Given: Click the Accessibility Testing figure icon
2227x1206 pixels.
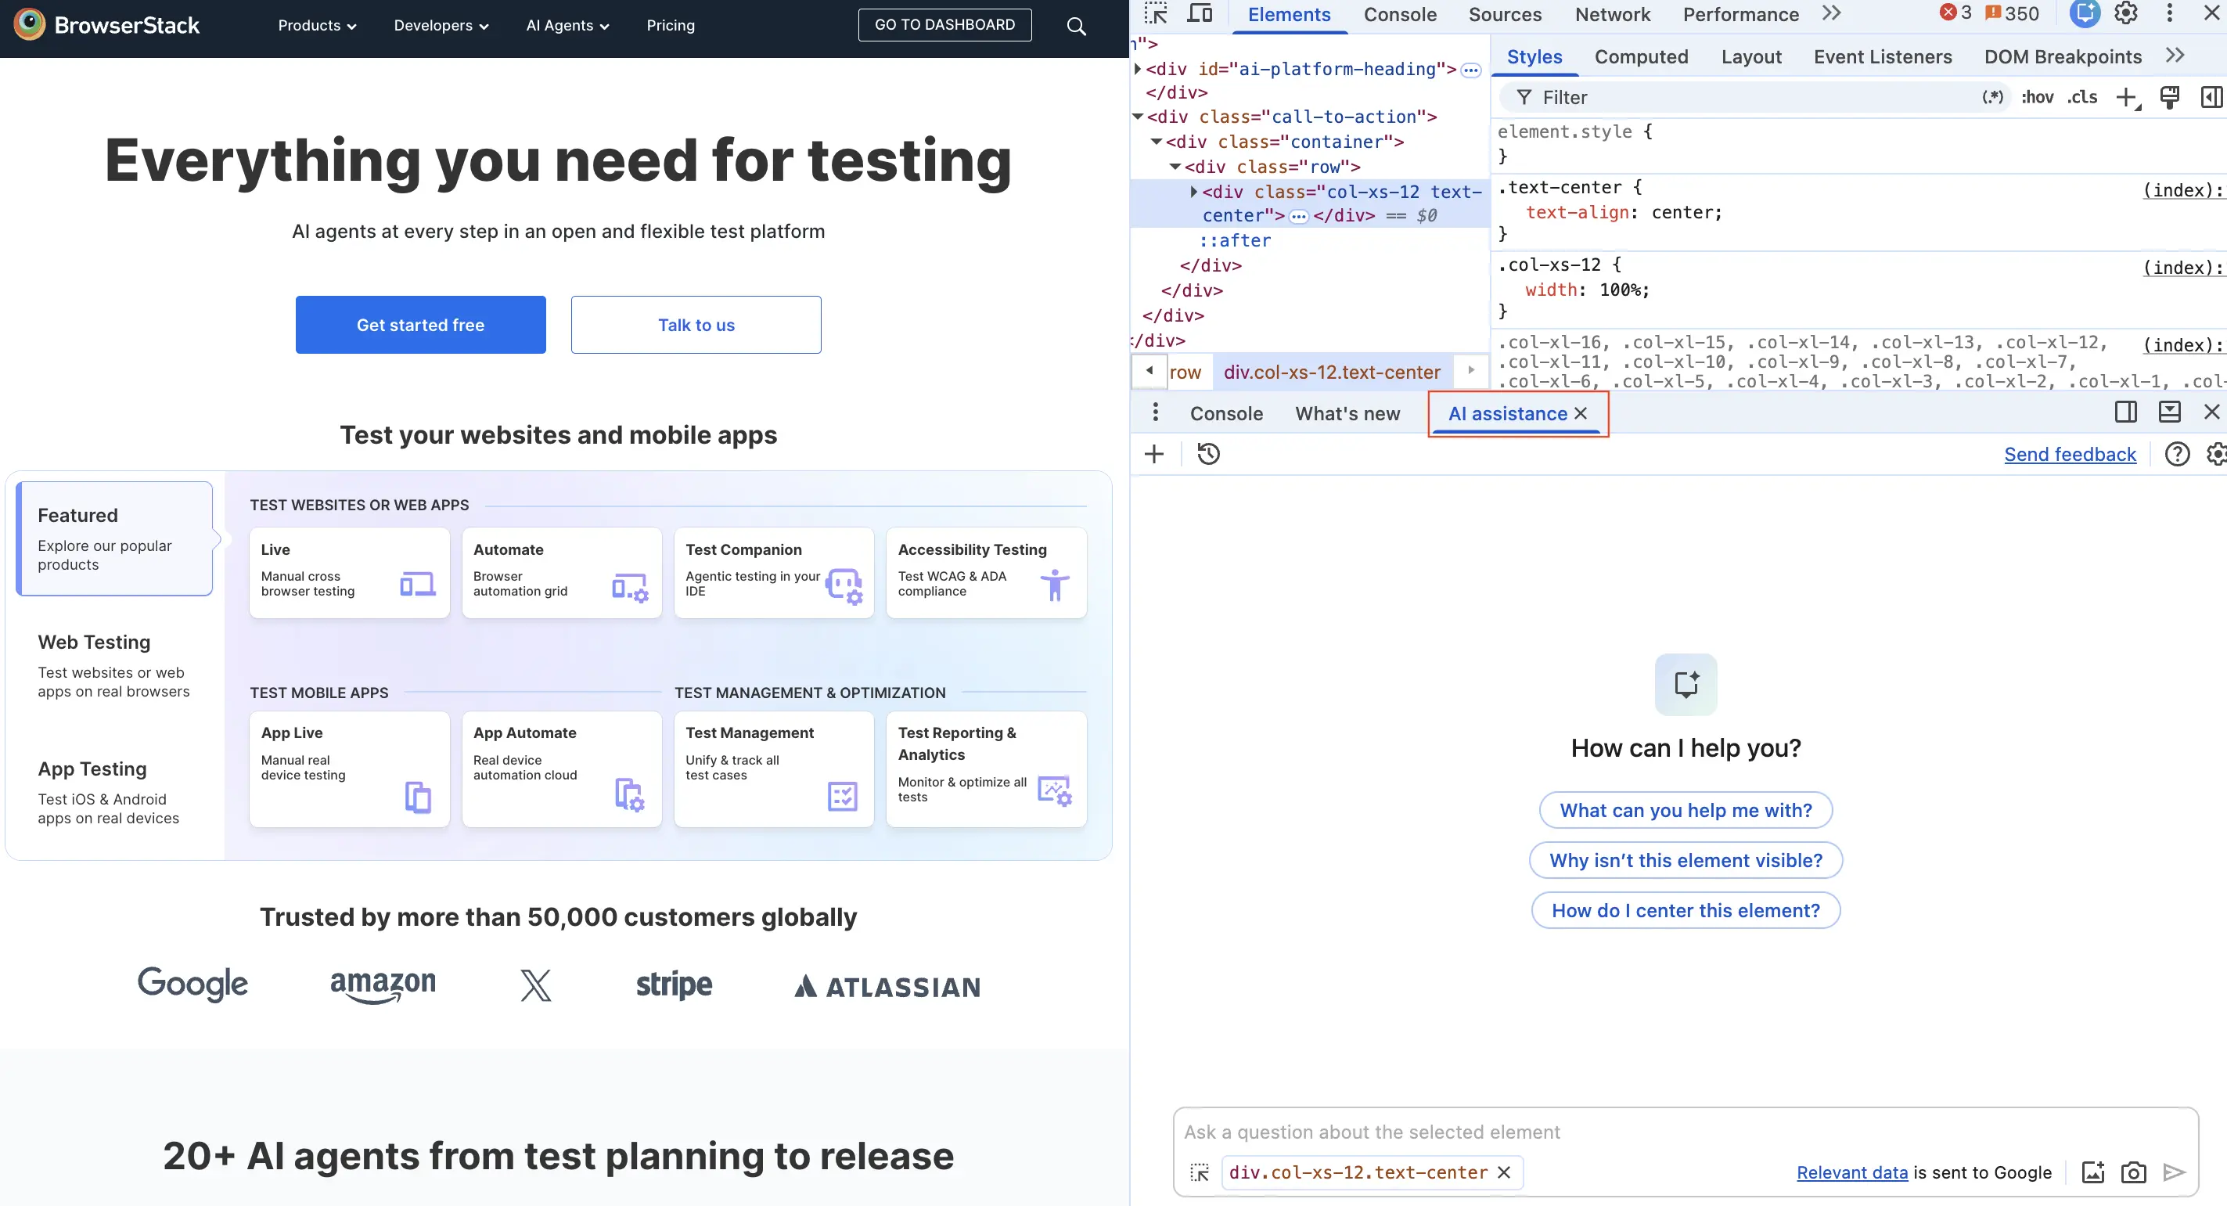Looking at the screenshot, I should [1055, 585].
